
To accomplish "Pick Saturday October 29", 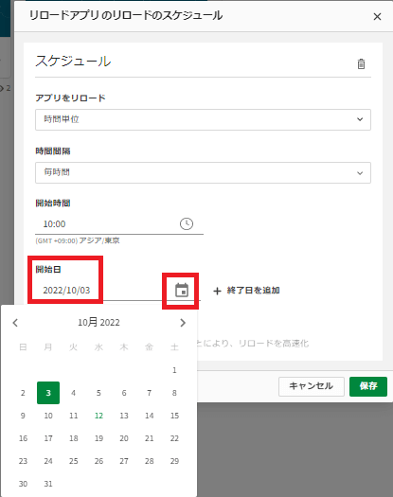I will [174, 461].
